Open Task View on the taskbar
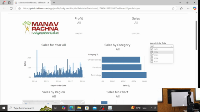Image resolution: width=200 pixels, height=112 pixels. click(x=56, y=108)
